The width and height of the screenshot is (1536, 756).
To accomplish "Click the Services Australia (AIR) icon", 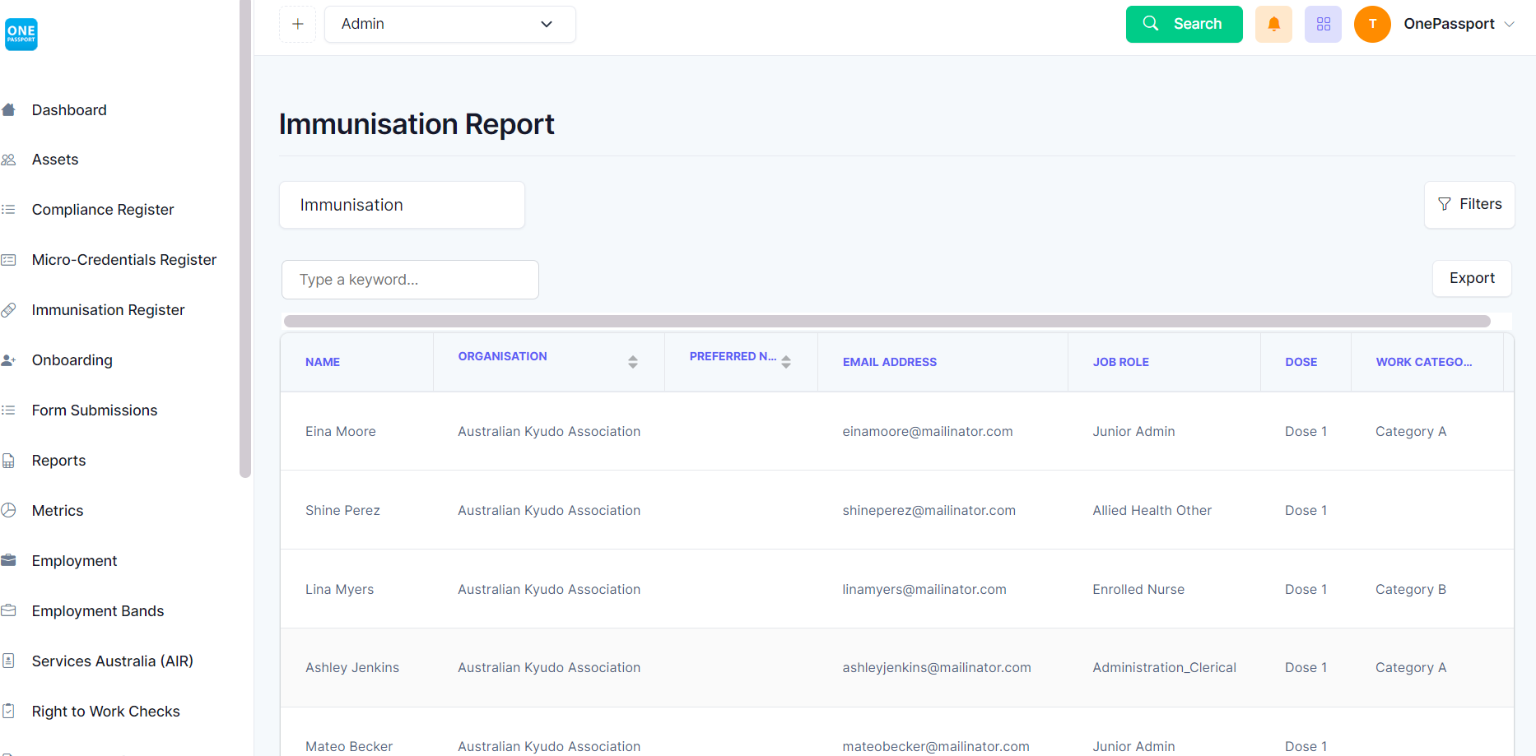I will pyautogui.click(x=9, y=661).
